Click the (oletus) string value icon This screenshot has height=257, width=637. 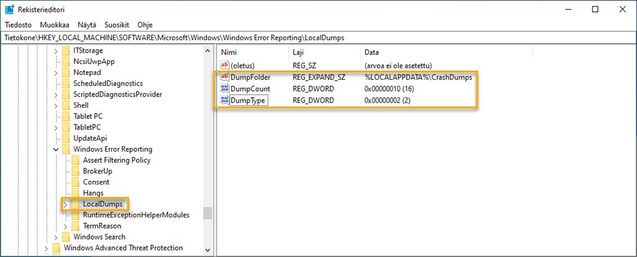pyautogui.click(x=225, y=65)
